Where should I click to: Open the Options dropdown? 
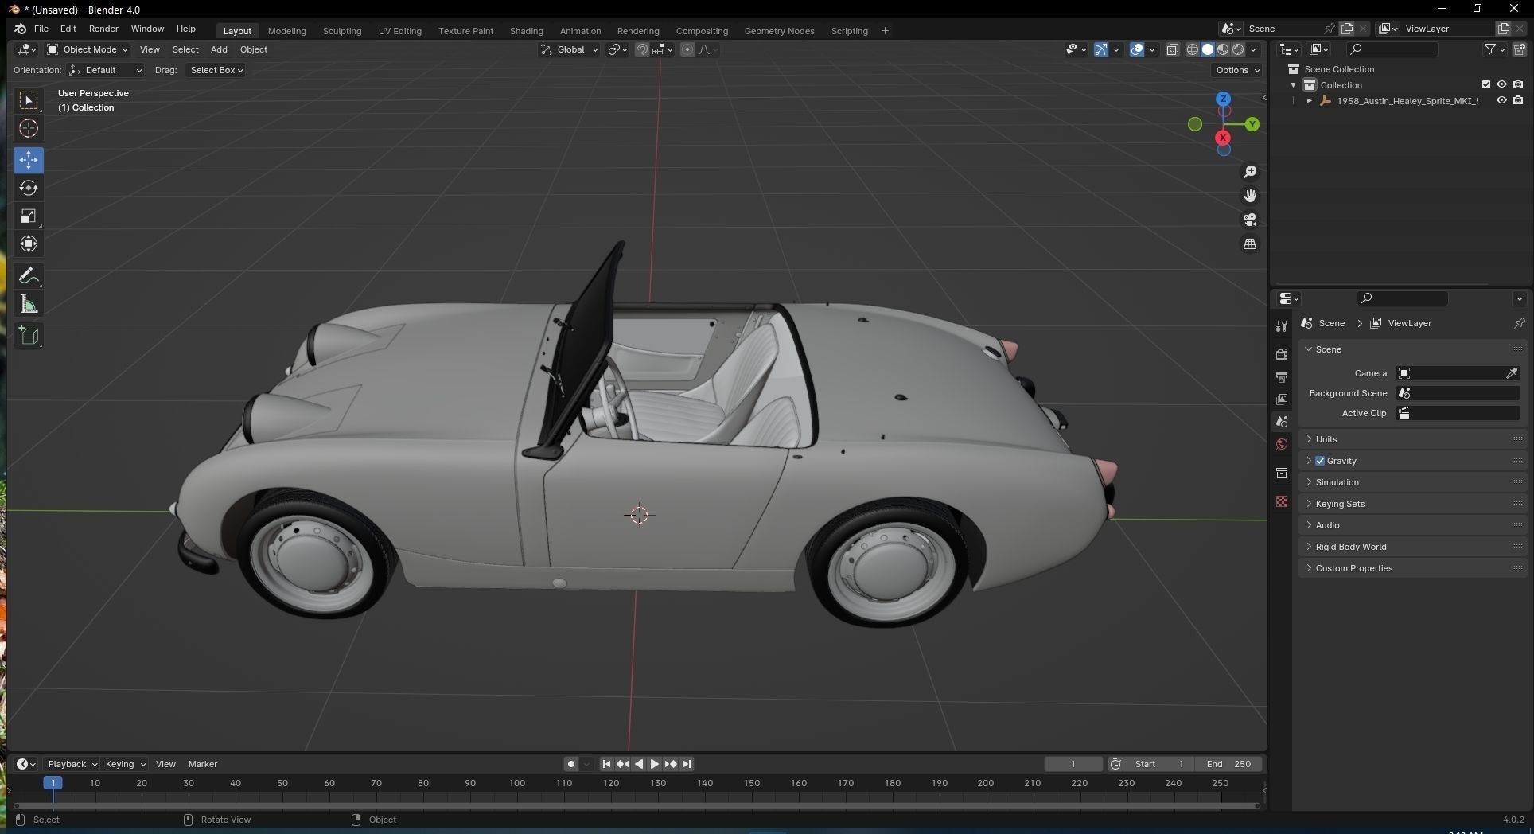click(x=1237, y=70)
